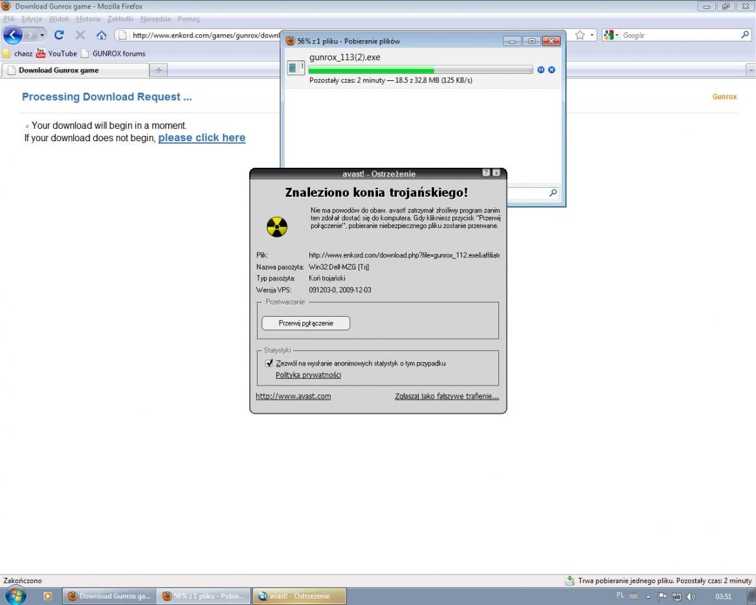The image size is (756, 605).
Task: Expand the search engine selector dropdown
Action: coord(612,35)
